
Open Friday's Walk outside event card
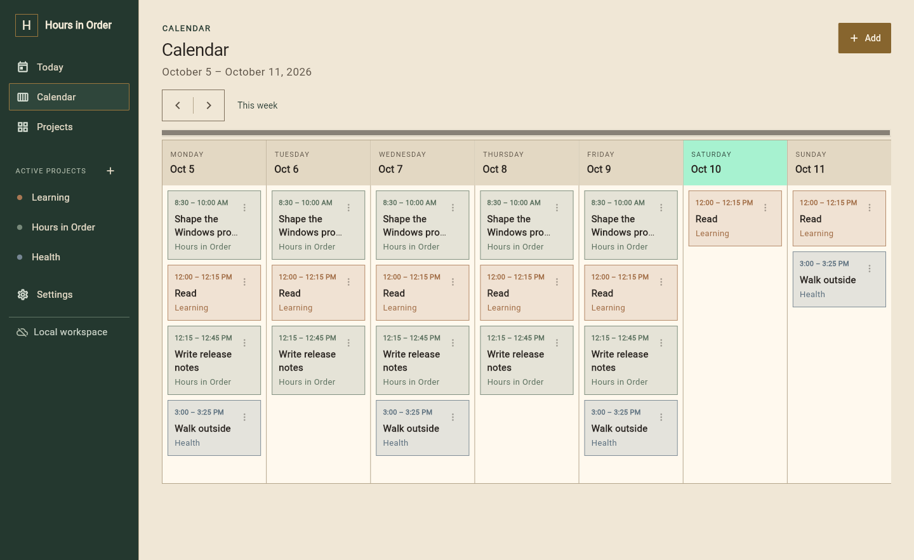630,428
